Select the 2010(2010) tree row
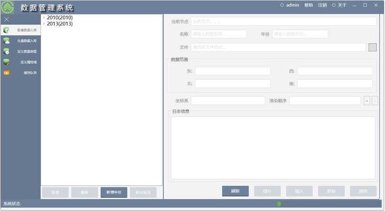This screenshot has width=385, height=211. (x=60, y=17)
